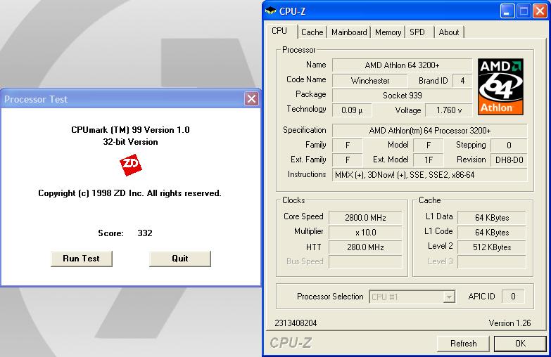
Task: Click the CPUmark 99 Version 1.0 title
Action: [x=130, y=130]
